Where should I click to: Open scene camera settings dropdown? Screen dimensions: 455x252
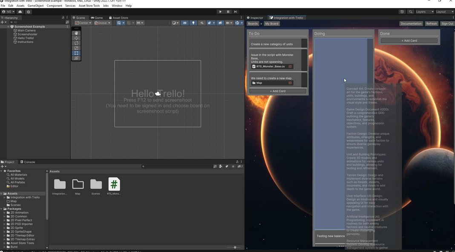pos(229,23)
